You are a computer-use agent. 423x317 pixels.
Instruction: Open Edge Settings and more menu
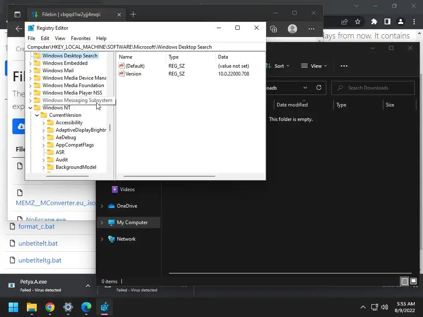pos(311,28)
